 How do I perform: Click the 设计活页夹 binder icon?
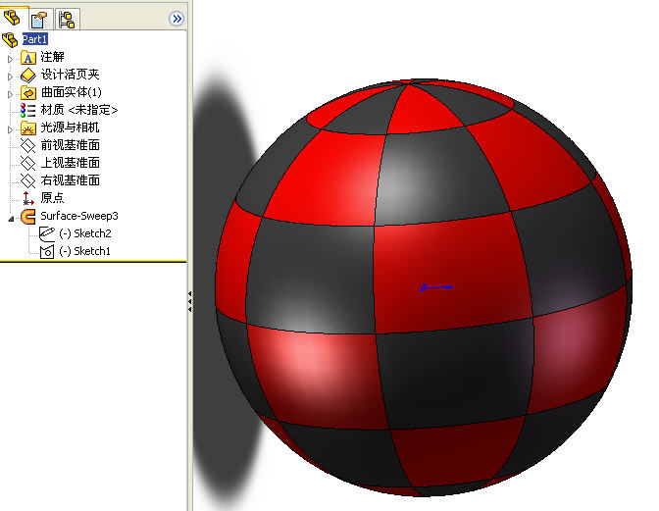click(28, 76)
